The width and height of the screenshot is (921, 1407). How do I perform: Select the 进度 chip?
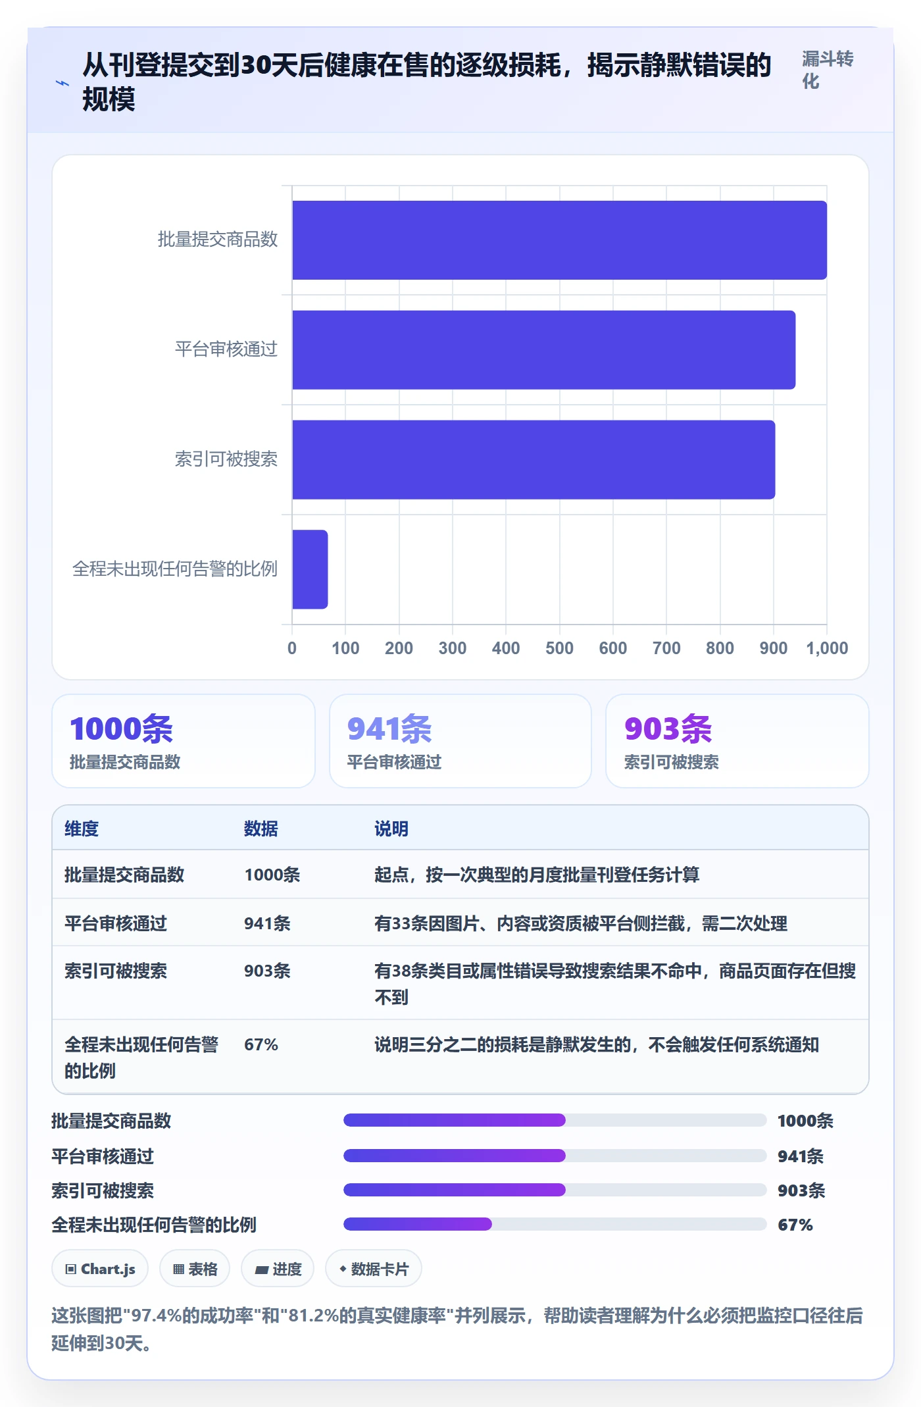[278, 1268]
